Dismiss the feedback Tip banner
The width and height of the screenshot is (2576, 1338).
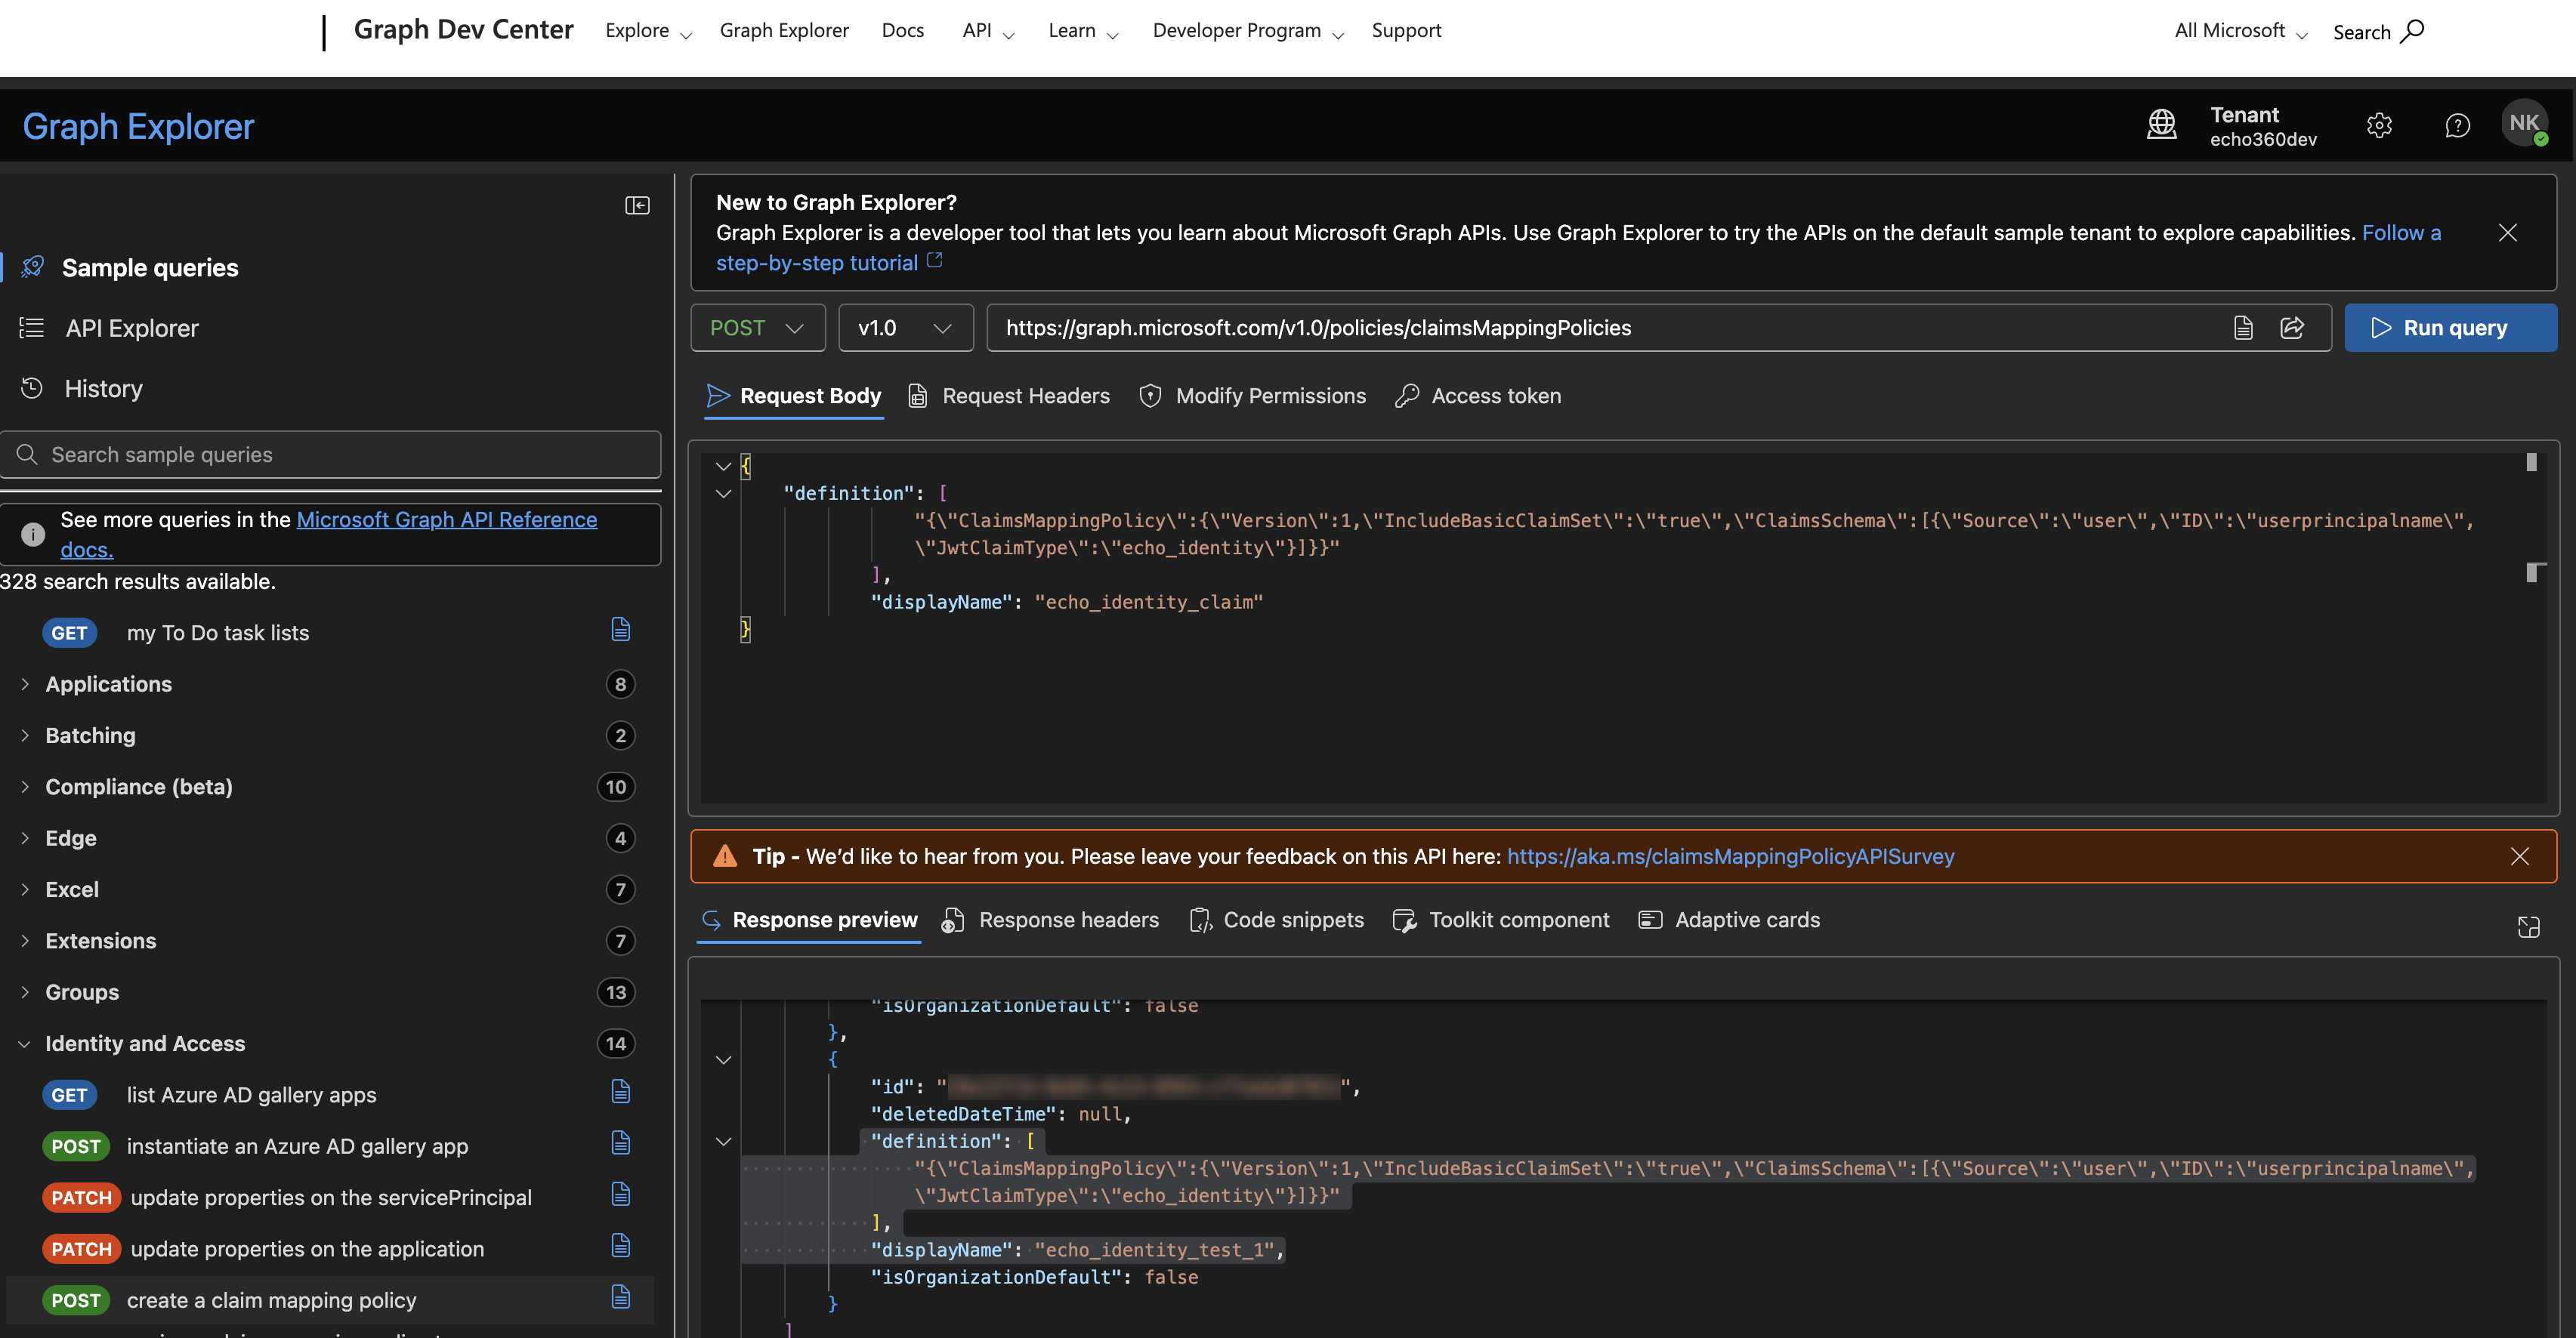pyautogui.click(x=2519, y=856)
